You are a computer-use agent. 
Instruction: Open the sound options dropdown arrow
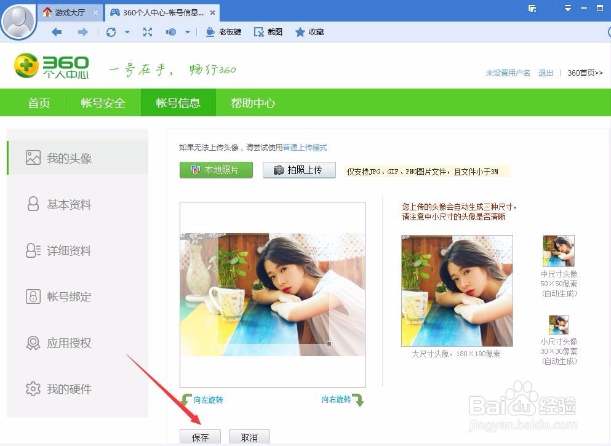pyautogui.click(x=188, y=32)
